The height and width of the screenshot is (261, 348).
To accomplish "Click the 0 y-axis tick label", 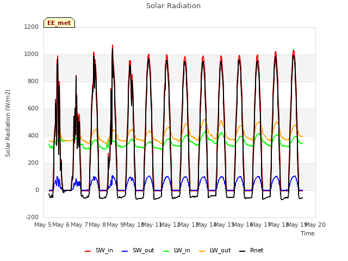I will (x=37, y=190).
